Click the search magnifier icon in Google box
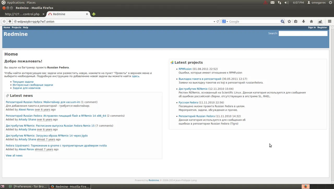Image resolution: width=334 pixels, height=189 pixels. [282, 21]
